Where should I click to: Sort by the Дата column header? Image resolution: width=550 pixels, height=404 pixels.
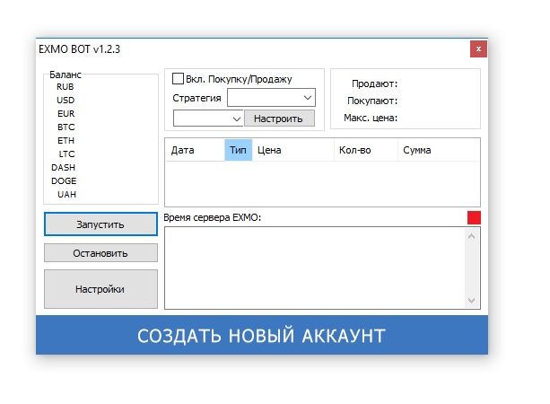pos(195,150)
